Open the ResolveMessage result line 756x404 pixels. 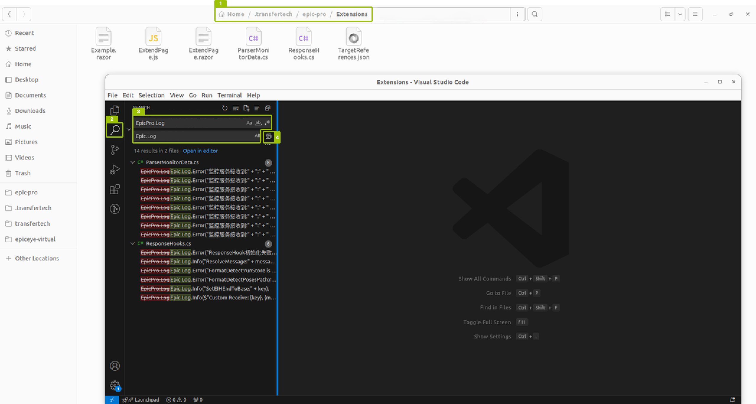pyautogui.click(x=208, y=262)
